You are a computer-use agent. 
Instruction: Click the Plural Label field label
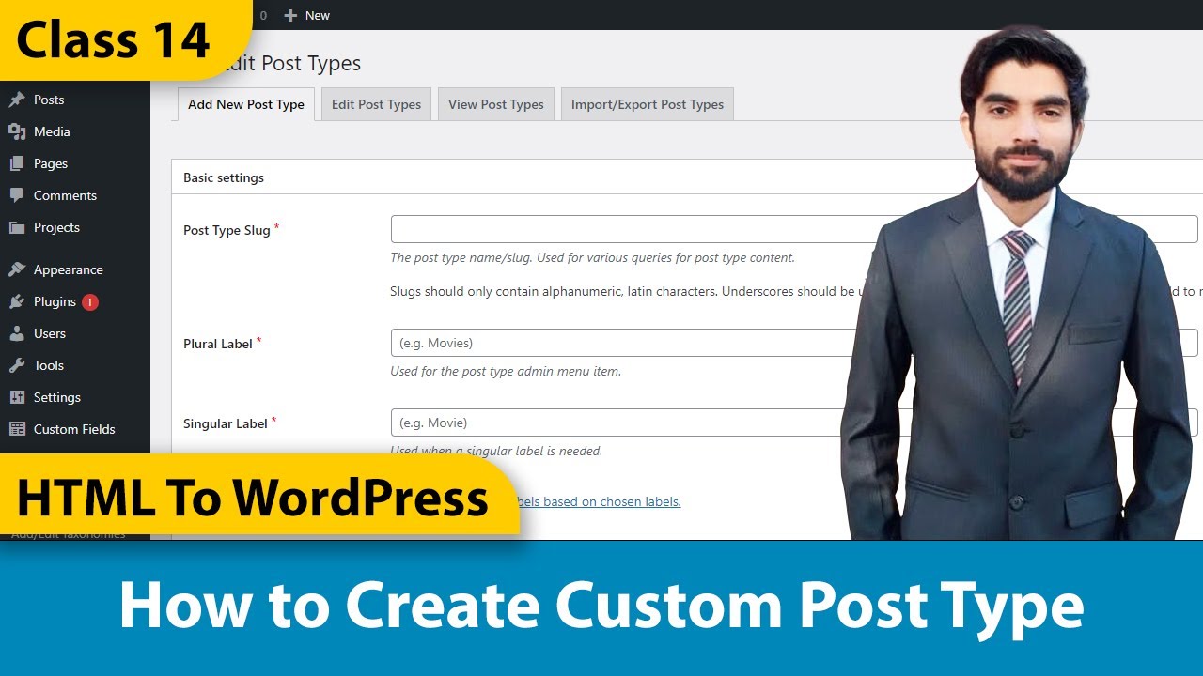tap(218, 344)
